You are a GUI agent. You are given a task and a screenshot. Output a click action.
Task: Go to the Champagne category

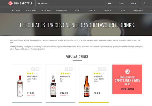tap(62, 10)
